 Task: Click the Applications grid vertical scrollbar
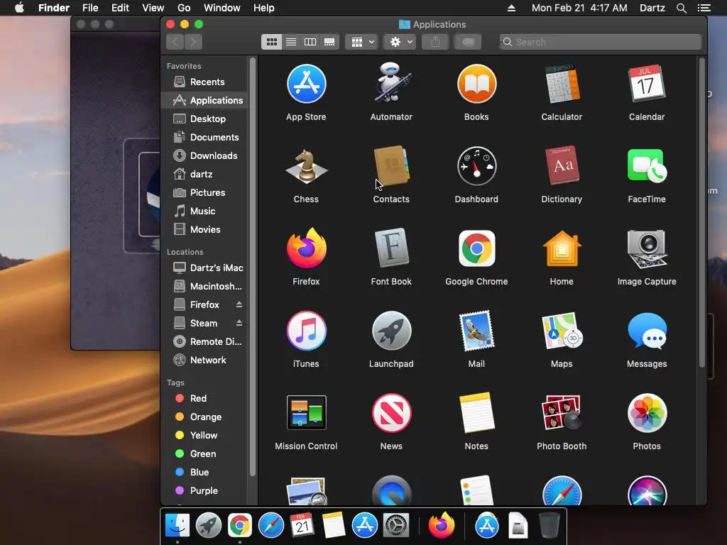click(702, 213)
